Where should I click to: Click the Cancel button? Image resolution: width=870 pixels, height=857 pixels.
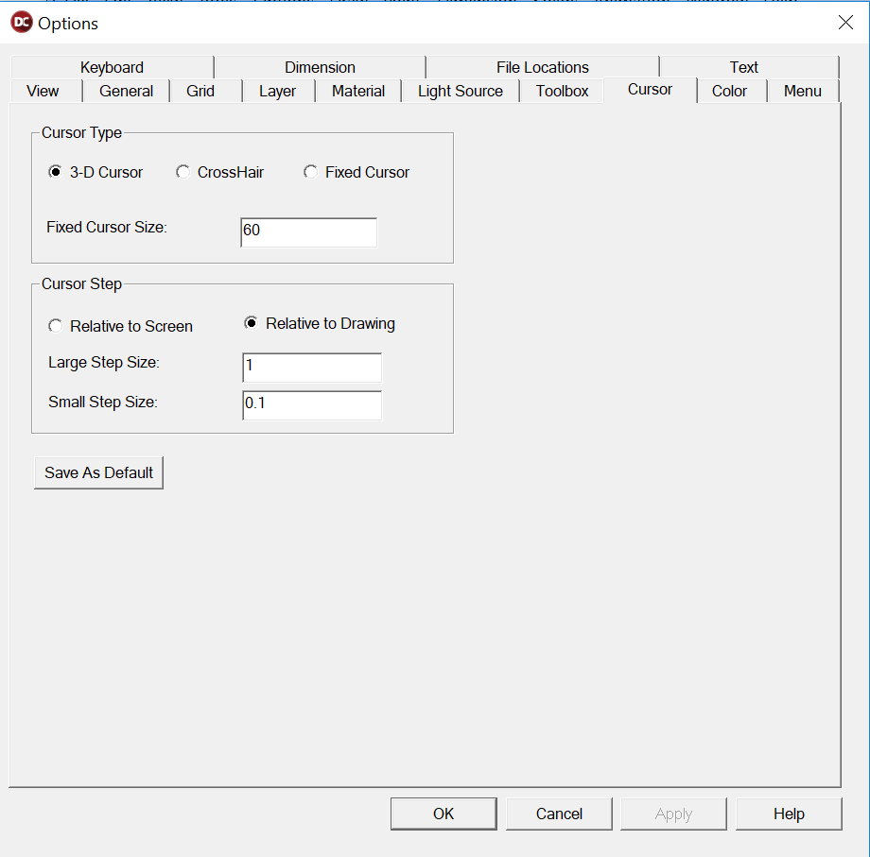pyautogui.click(x=559, y=814)
